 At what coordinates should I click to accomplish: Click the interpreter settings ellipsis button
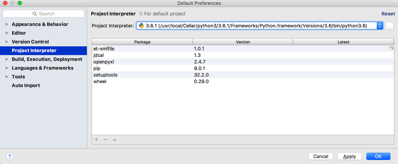click(x=390, y=26)
